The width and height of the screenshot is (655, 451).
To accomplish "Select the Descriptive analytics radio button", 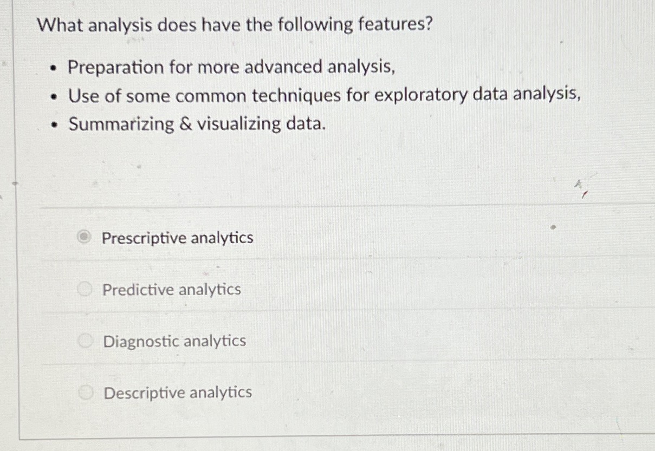I will tap(85, 392).
